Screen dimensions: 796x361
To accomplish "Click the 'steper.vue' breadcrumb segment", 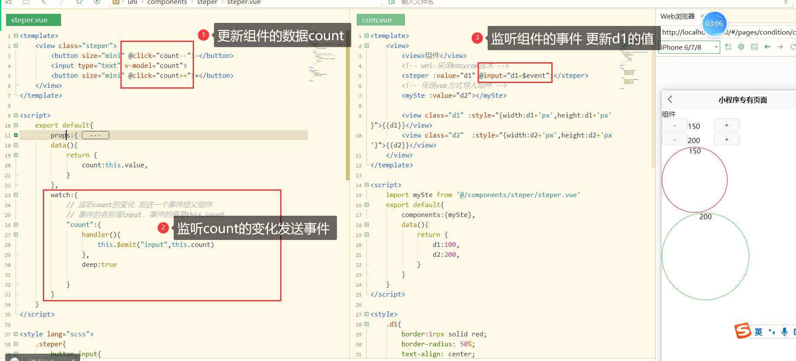I will tap(244, 2).
